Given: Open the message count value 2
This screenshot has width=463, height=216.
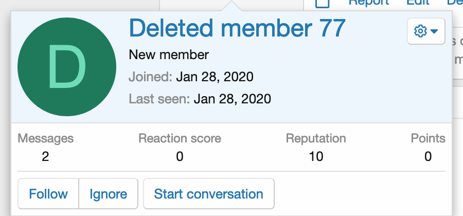Looking at the screenshot, I should pos(45,156).
